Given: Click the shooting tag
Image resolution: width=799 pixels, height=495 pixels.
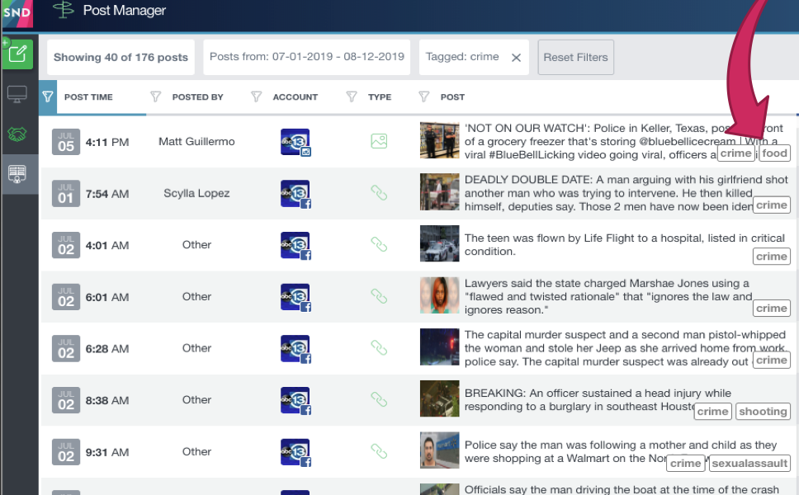Looking at the screenshot, I should [763, 412].
